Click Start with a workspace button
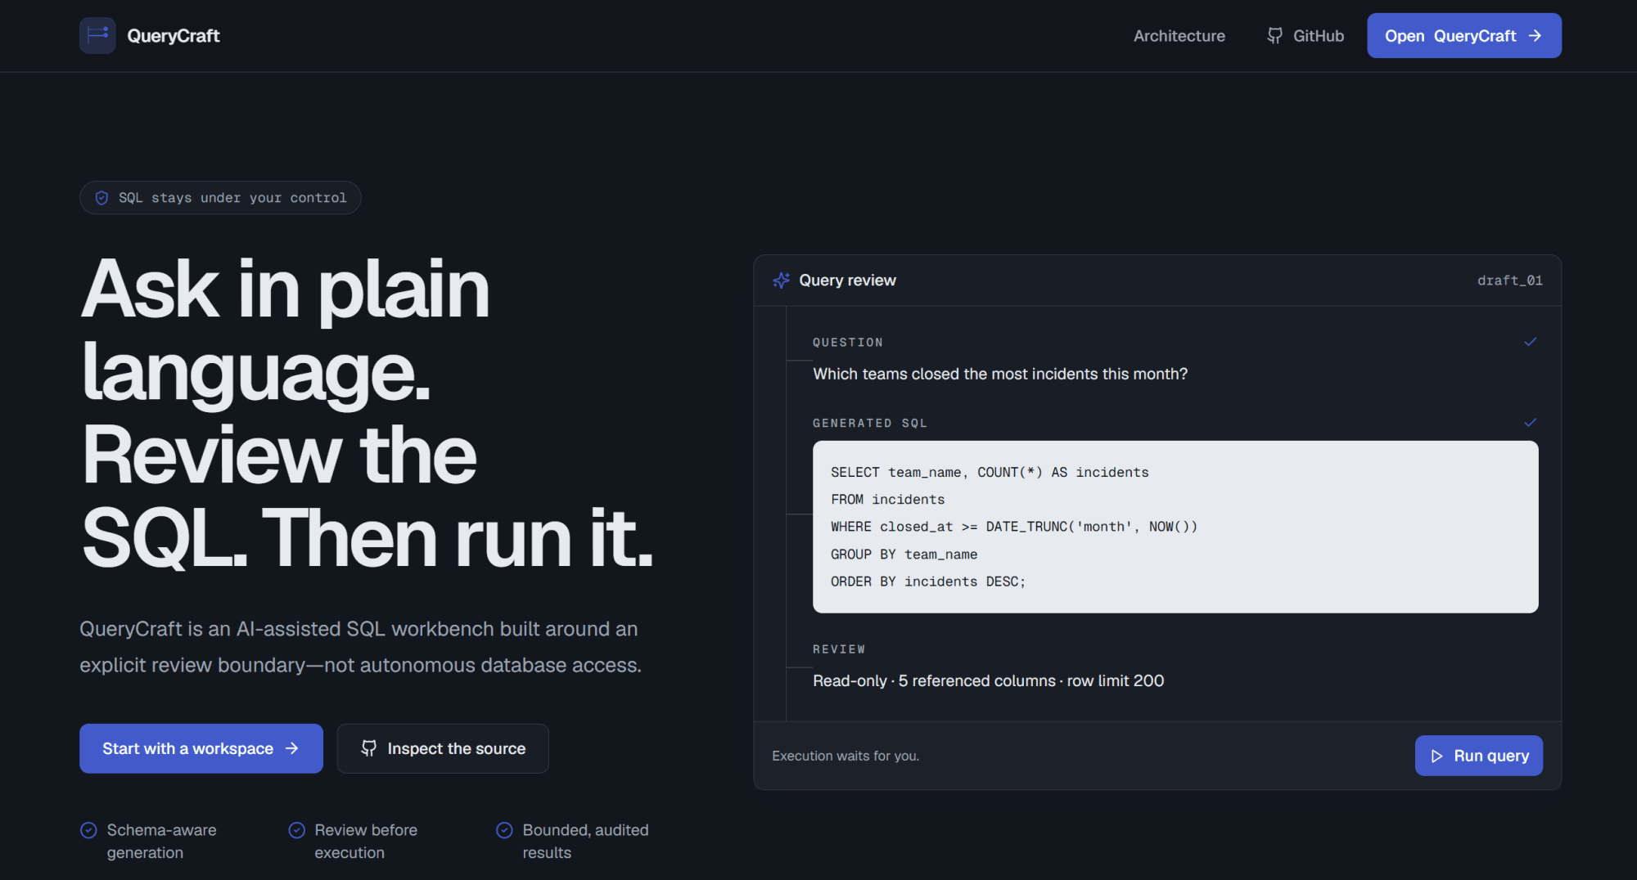The width and height of the screenshot is (1637, 880). (x=201, y=748)
